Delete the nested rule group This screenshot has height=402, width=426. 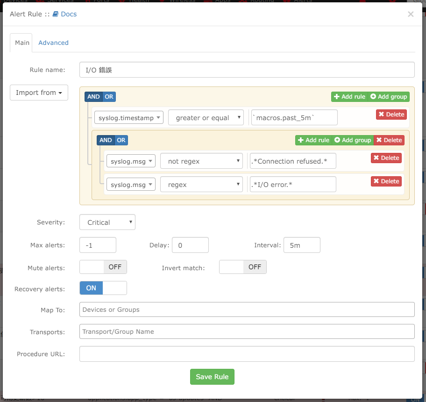pyautogui.click(x=389, y=140)
